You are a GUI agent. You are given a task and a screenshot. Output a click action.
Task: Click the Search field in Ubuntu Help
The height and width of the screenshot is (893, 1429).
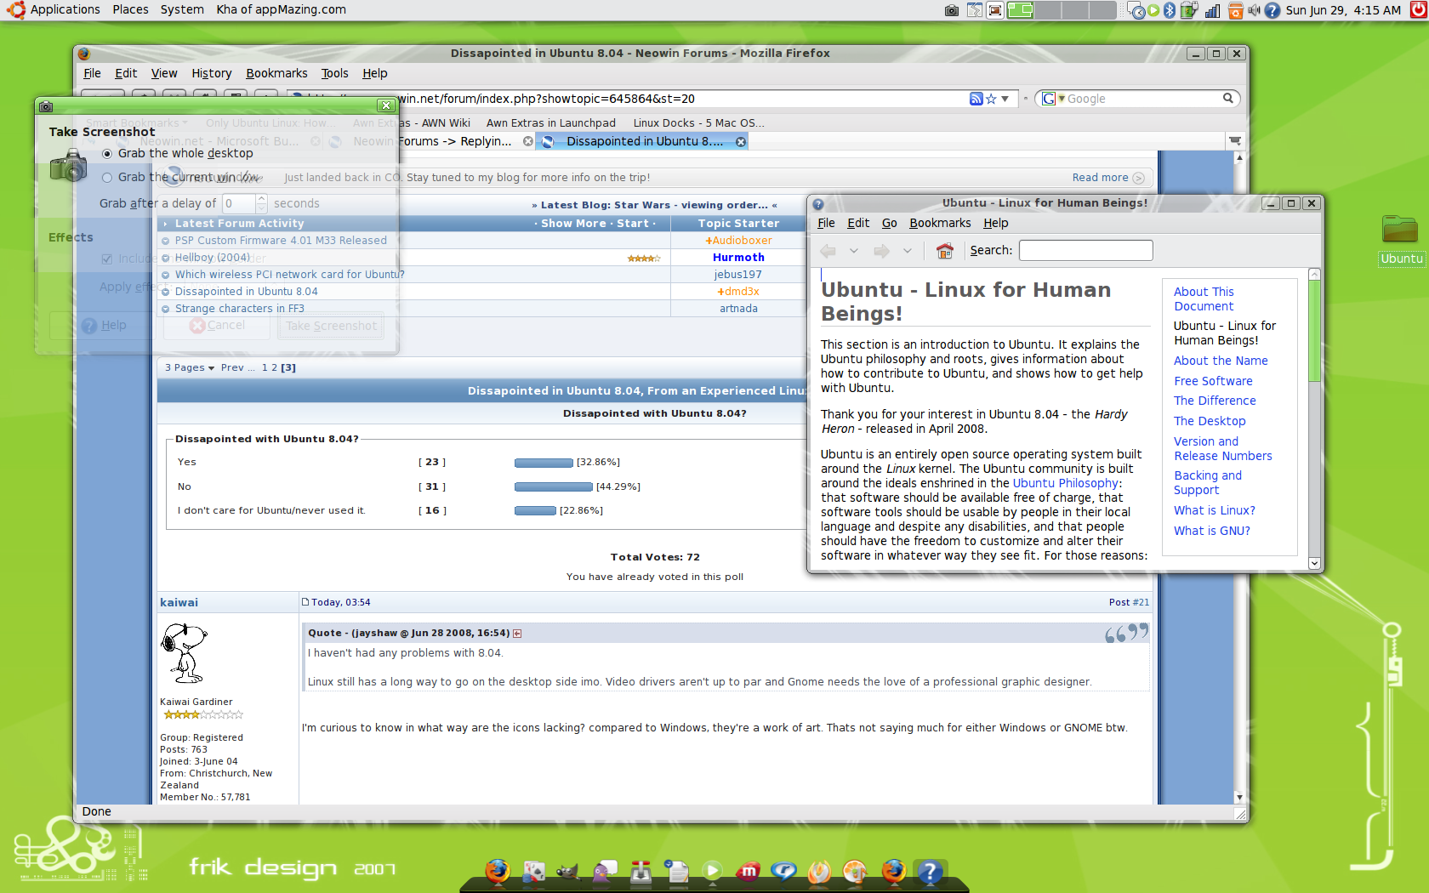coord(1085,251)
